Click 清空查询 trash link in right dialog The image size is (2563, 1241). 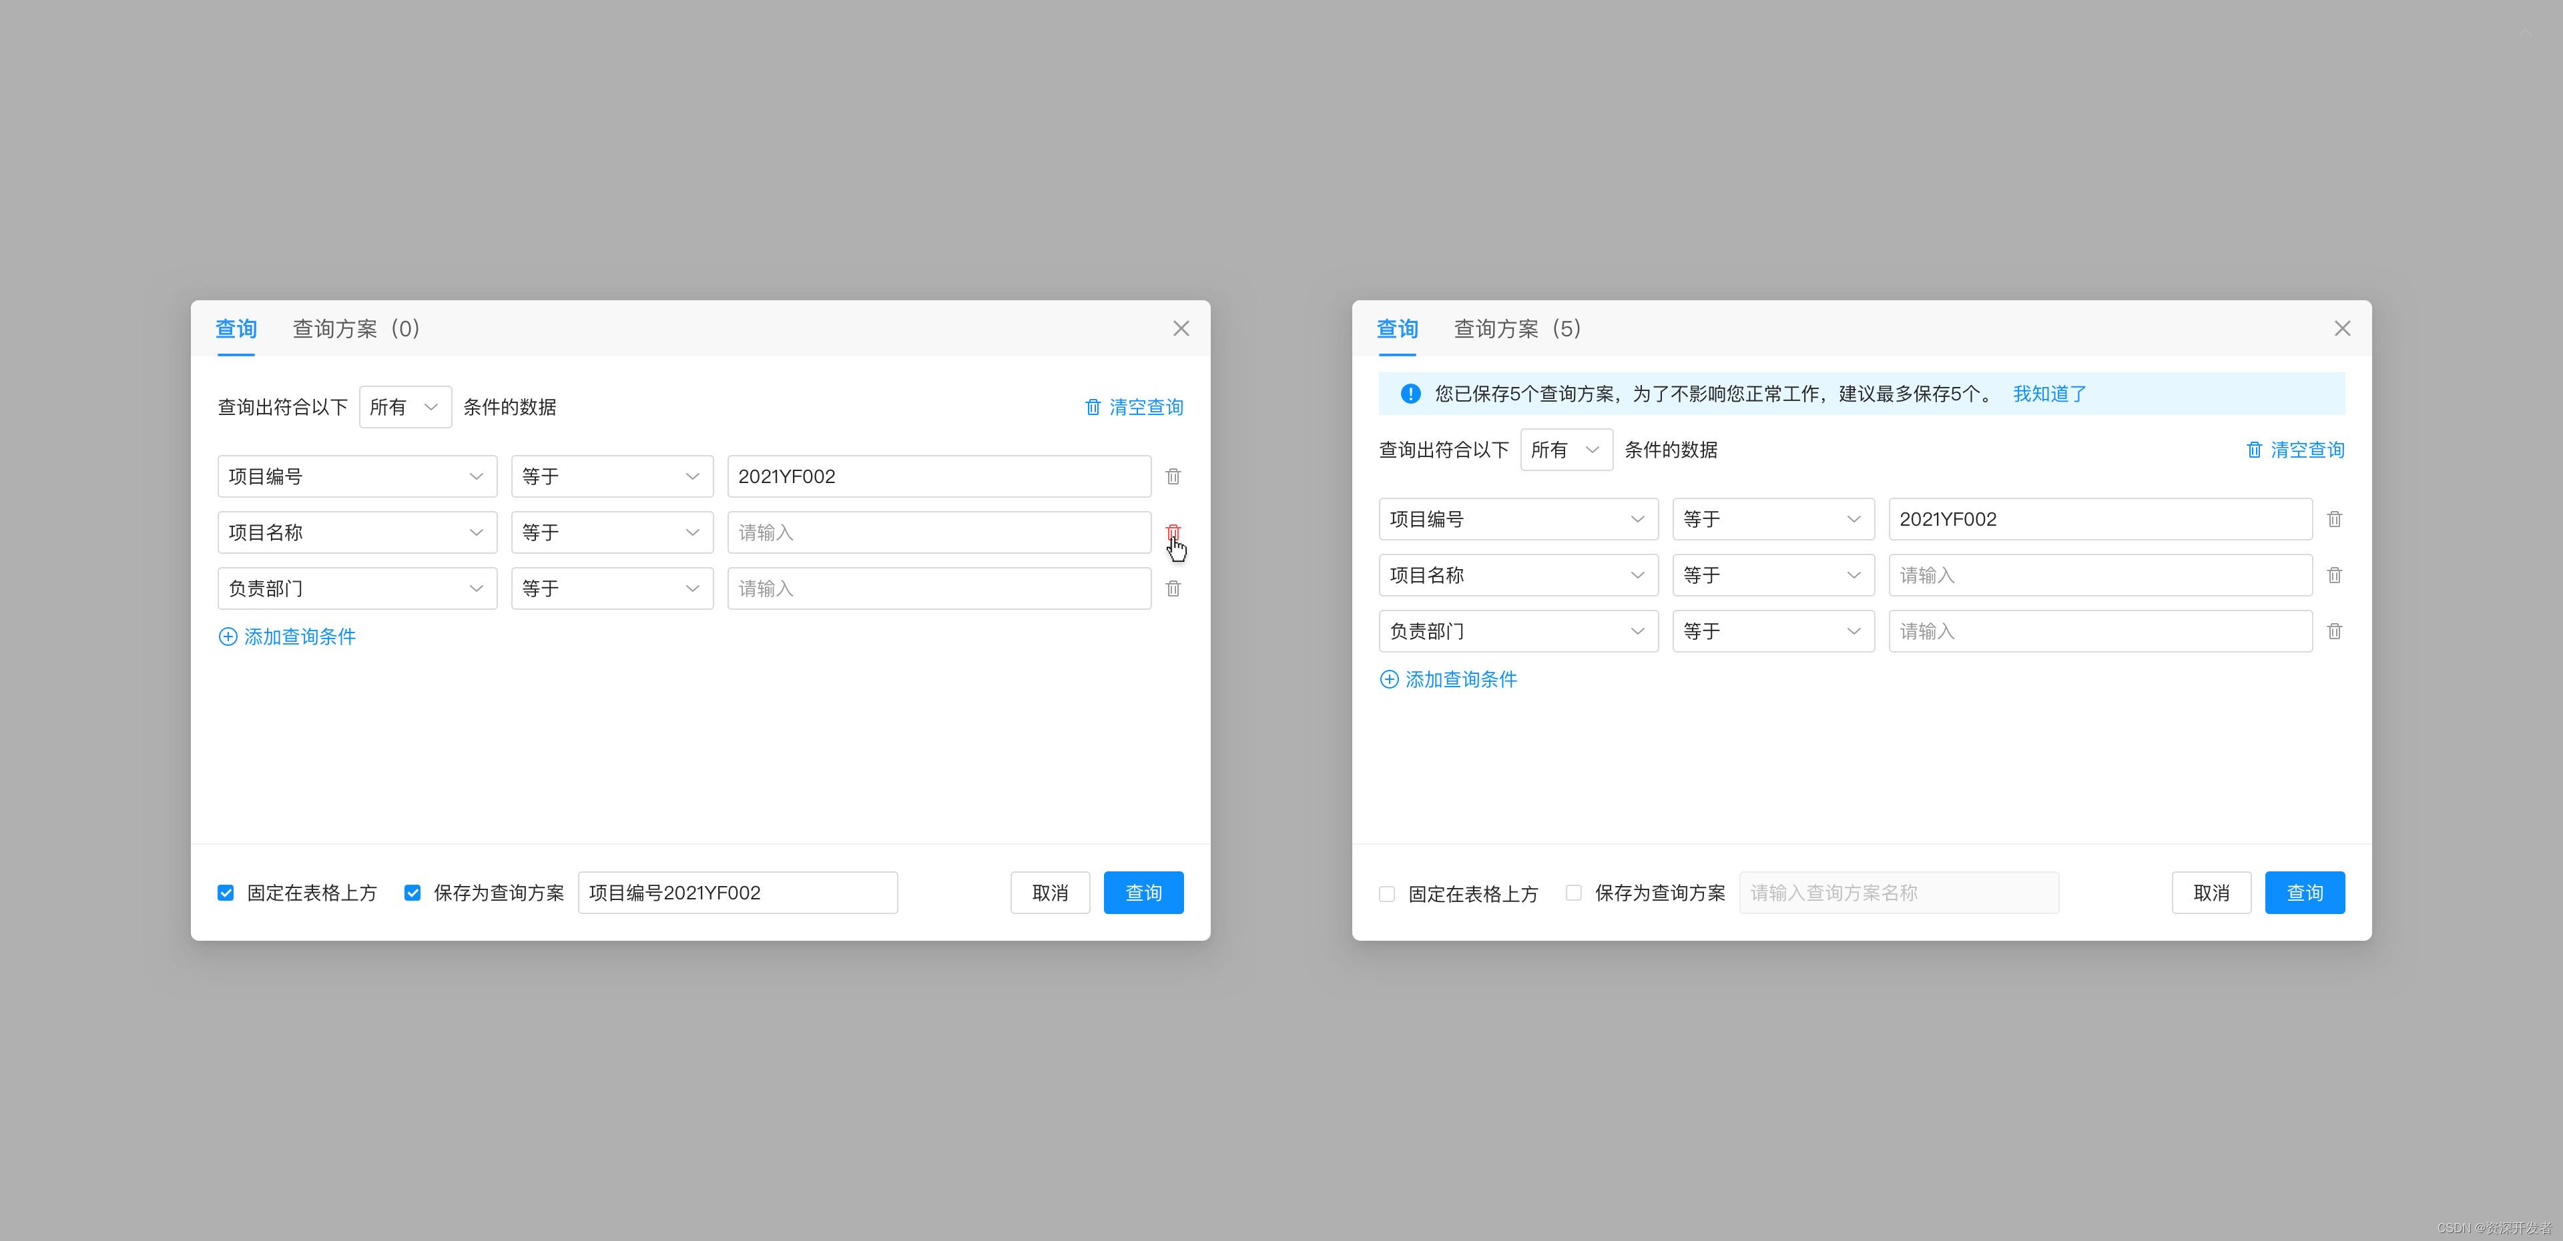coord(2295,450)
